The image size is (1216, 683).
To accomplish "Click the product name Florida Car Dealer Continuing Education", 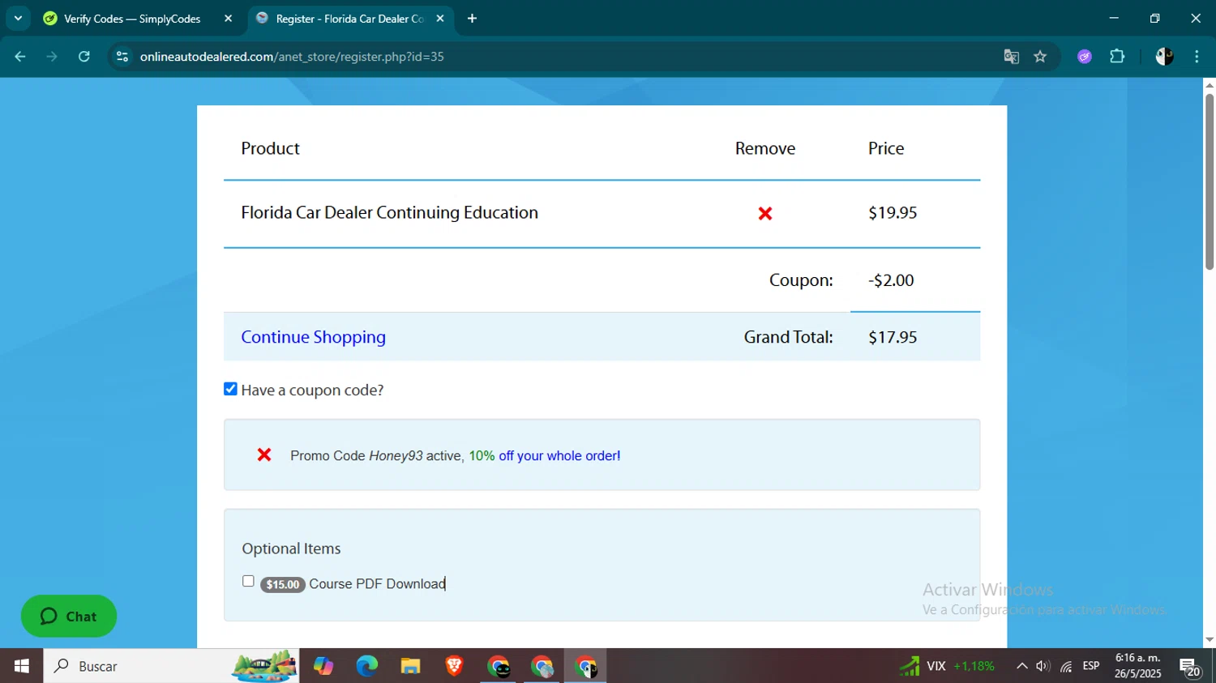I will [x=389, y=212].
